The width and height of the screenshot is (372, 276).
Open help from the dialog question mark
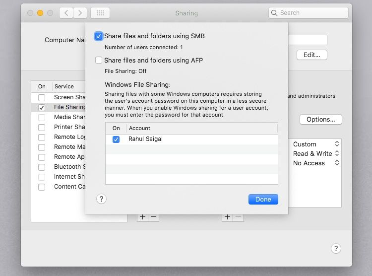pos(101,199)
